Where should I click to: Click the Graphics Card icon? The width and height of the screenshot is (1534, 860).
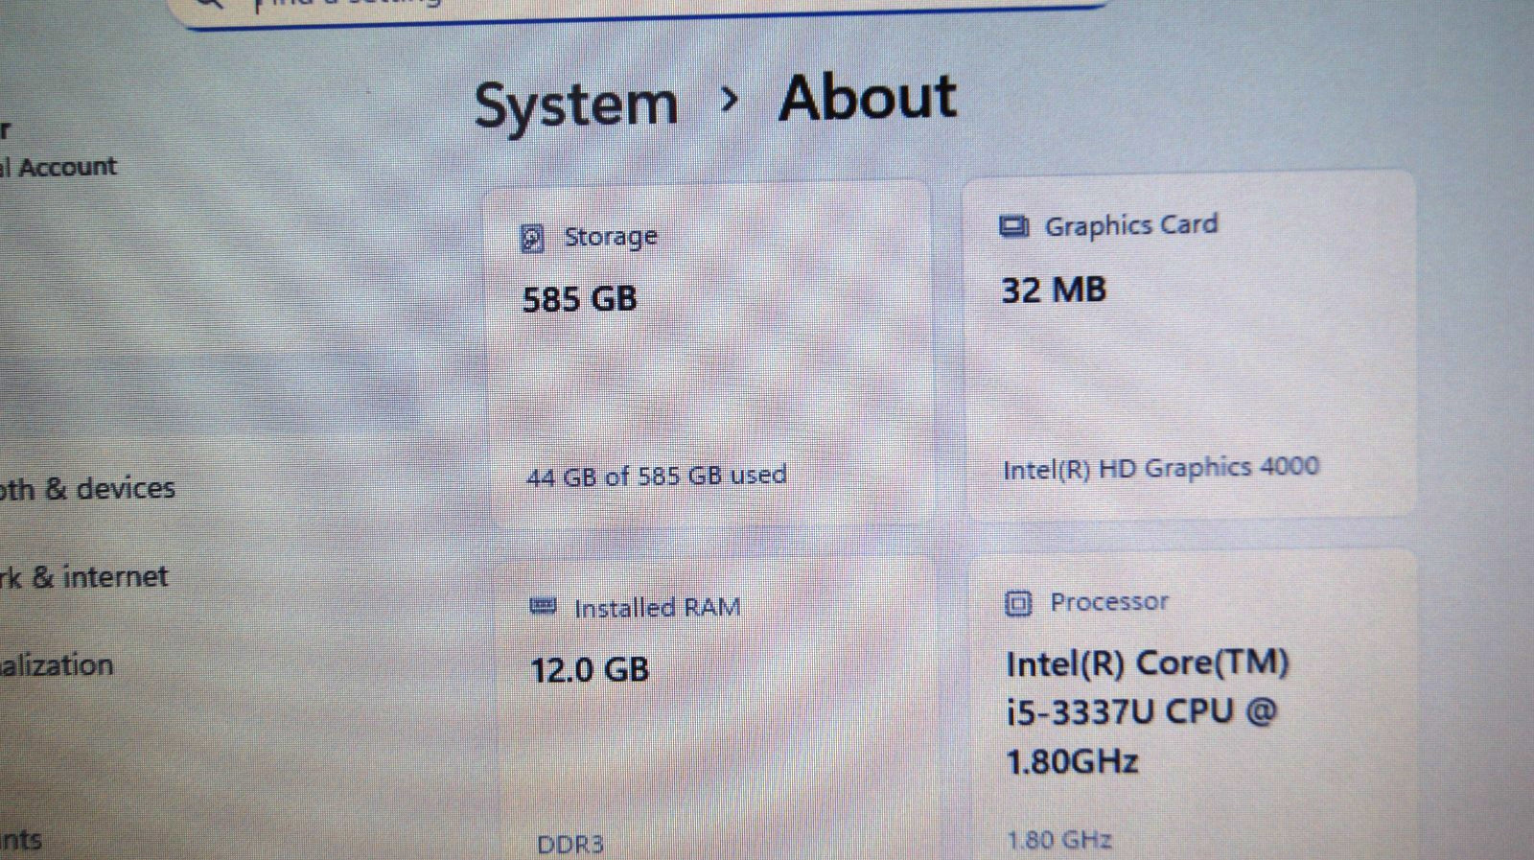click(x=1013, y=227)
